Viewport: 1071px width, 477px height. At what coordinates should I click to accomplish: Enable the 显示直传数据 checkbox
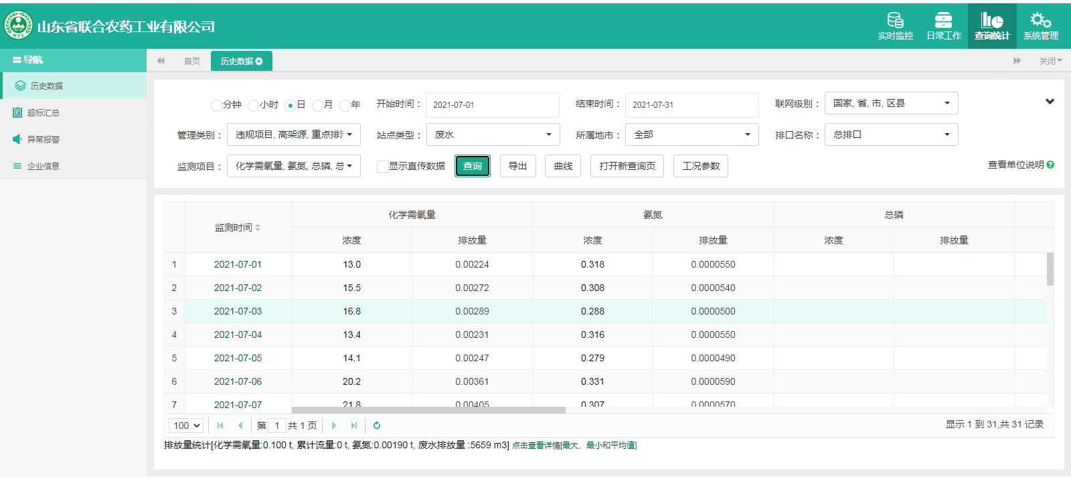coord(382,167)
